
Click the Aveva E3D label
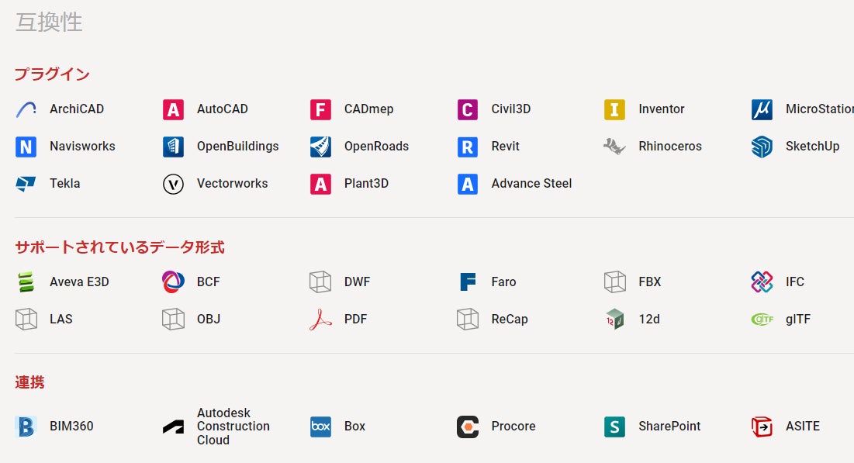(x=79, y=282)
